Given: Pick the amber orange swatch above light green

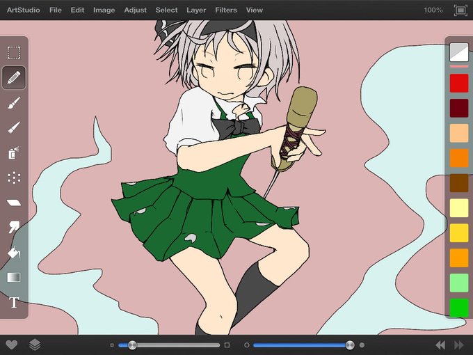Looking at the screenshot, I should pos(459,258).
